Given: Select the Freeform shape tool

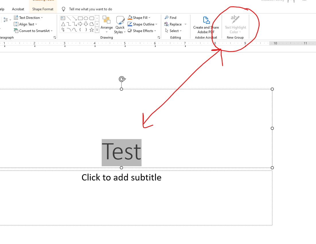Looking at the screenshot, I should coord(92,24).
